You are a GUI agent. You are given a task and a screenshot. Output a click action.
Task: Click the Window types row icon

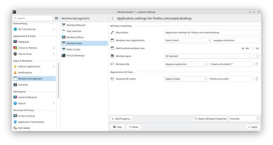point(112,56)
